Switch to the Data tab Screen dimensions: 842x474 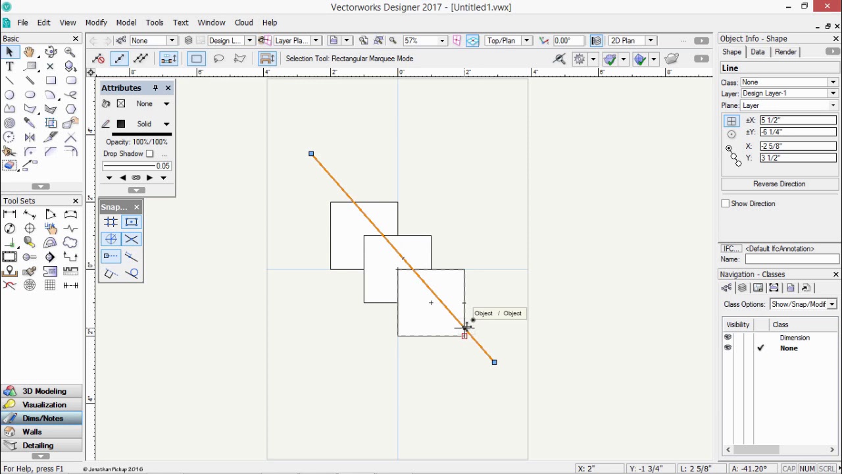click(758, 52)
